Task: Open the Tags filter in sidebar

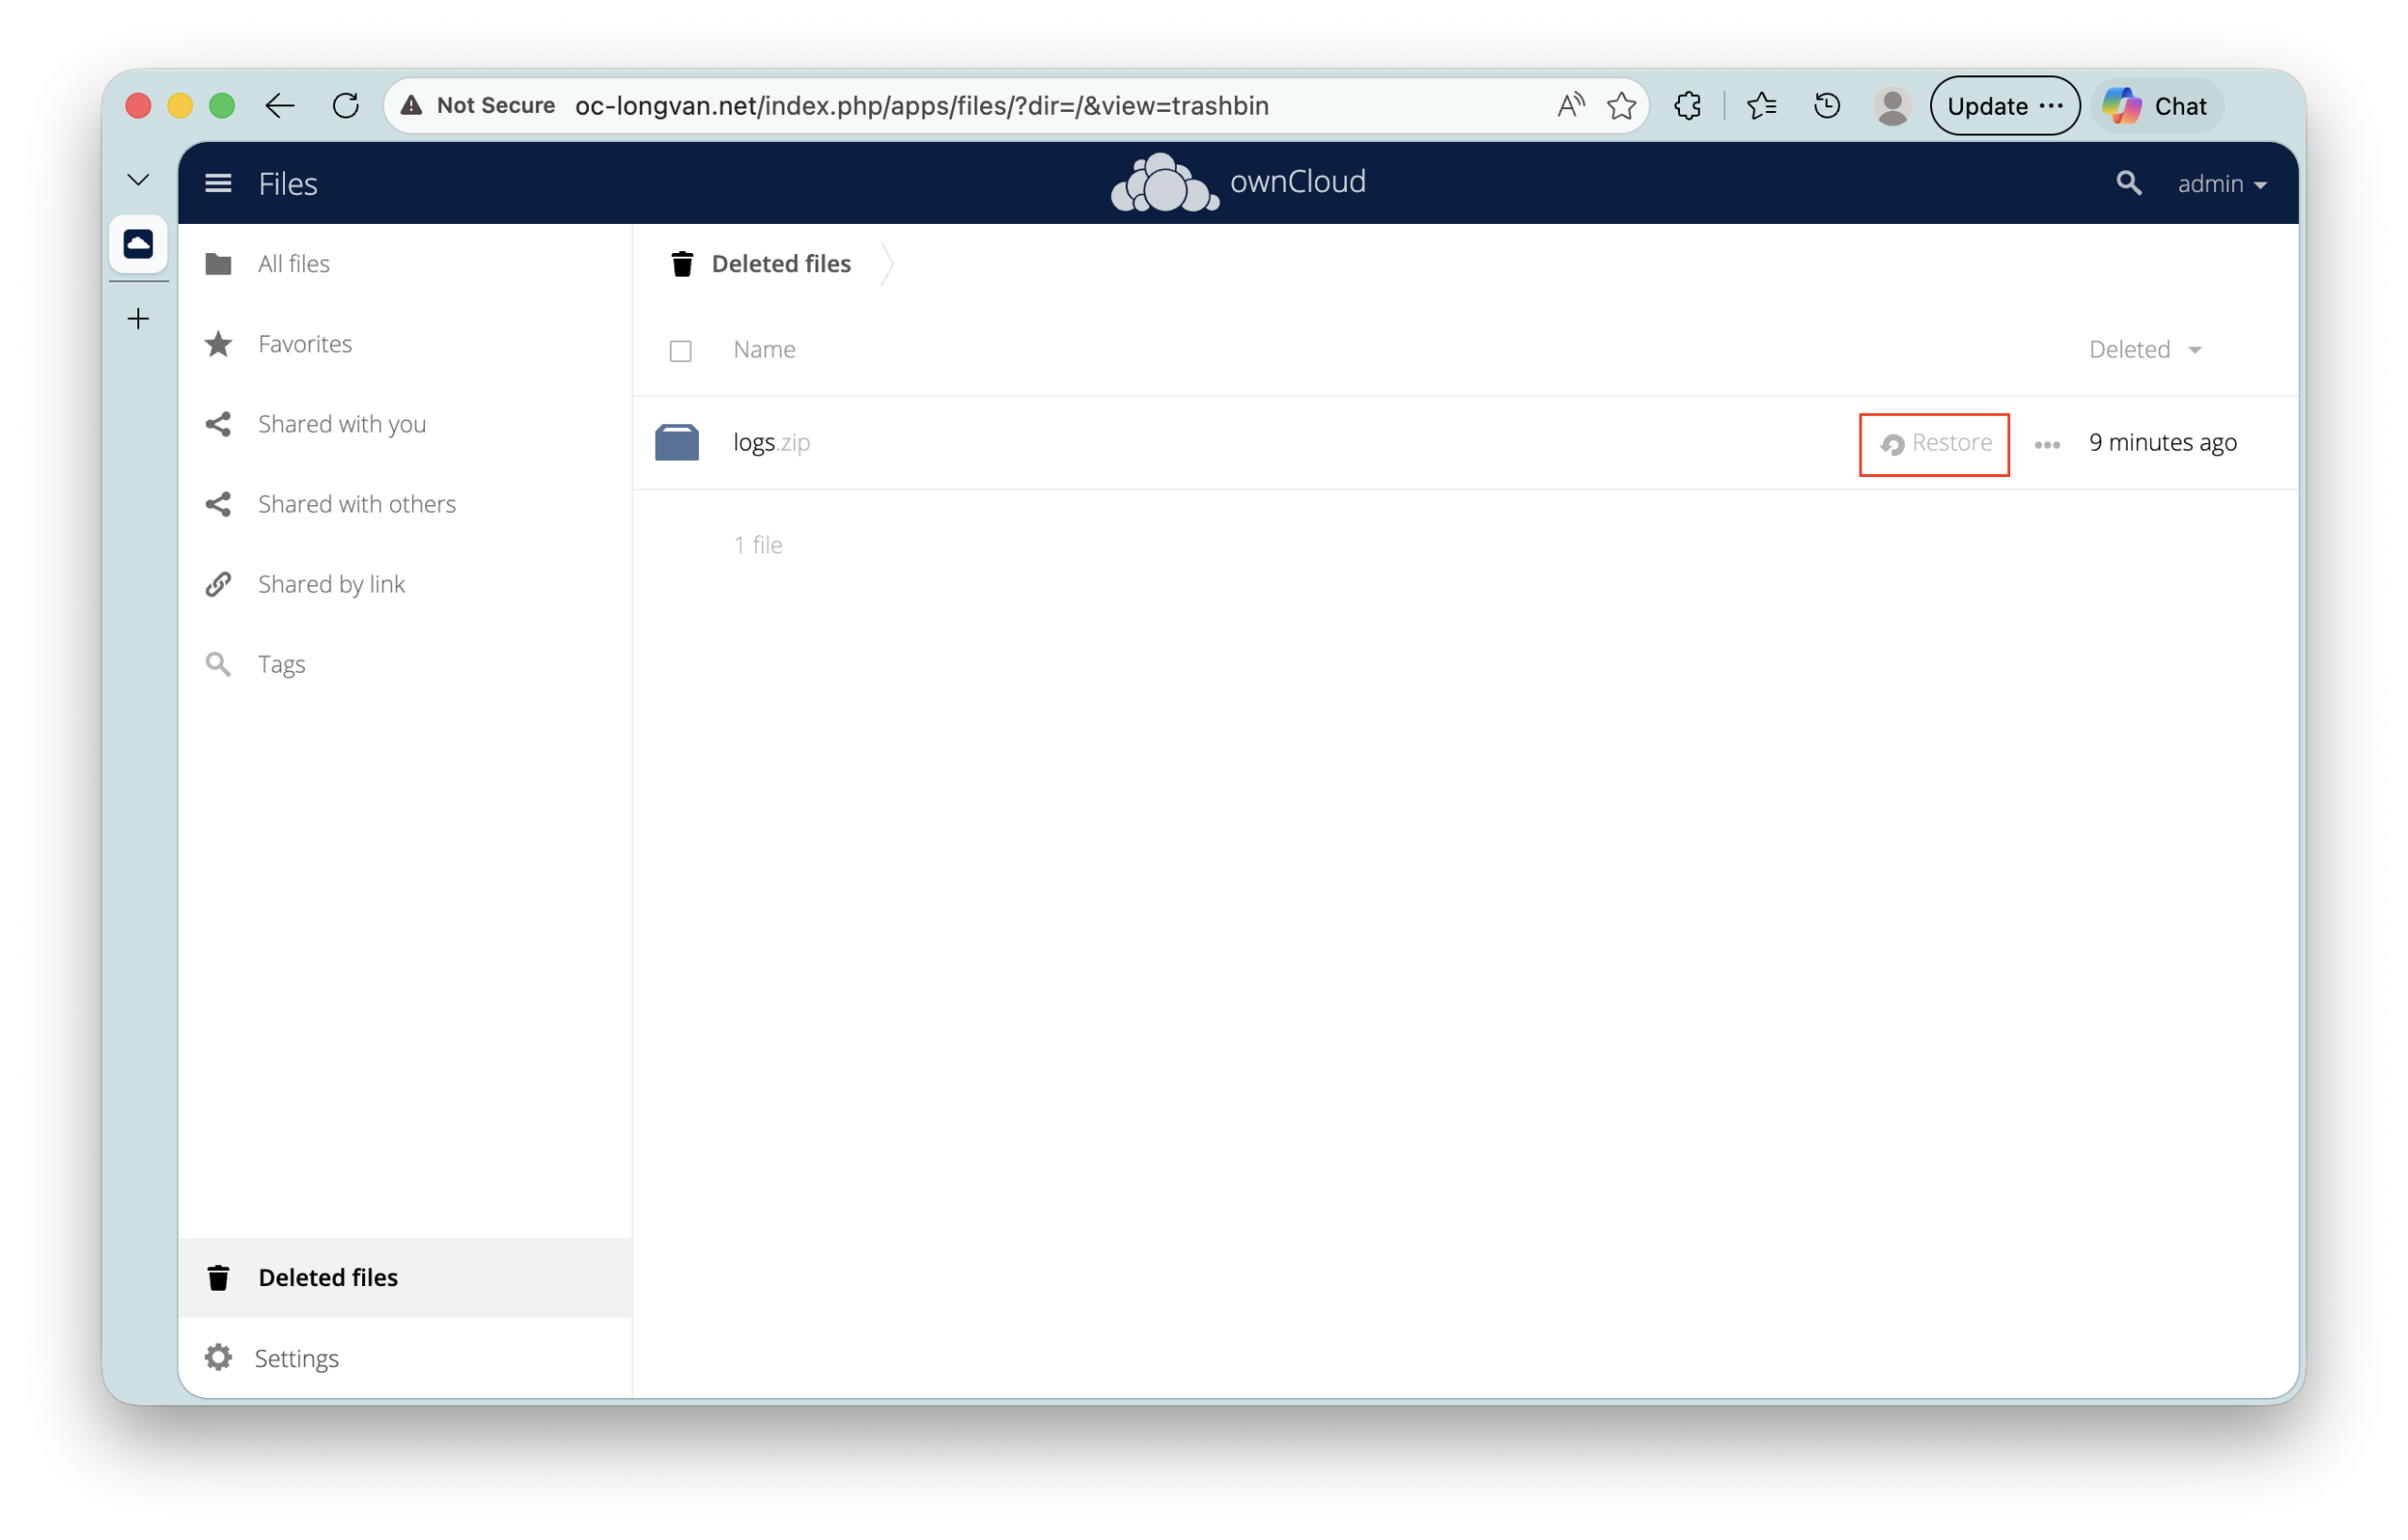Action: click(x=281, y=664)
